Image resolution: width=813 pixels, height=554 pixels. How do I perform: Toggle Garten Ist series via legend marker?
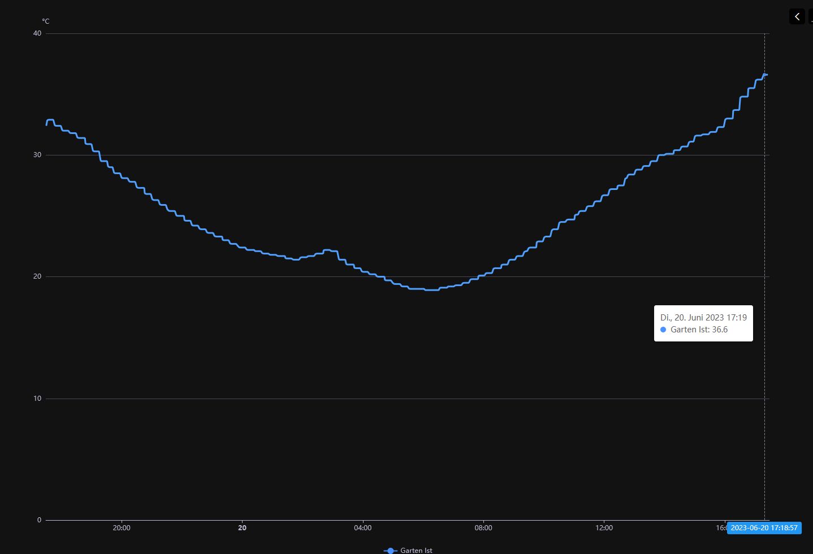[x=390, y=550]
